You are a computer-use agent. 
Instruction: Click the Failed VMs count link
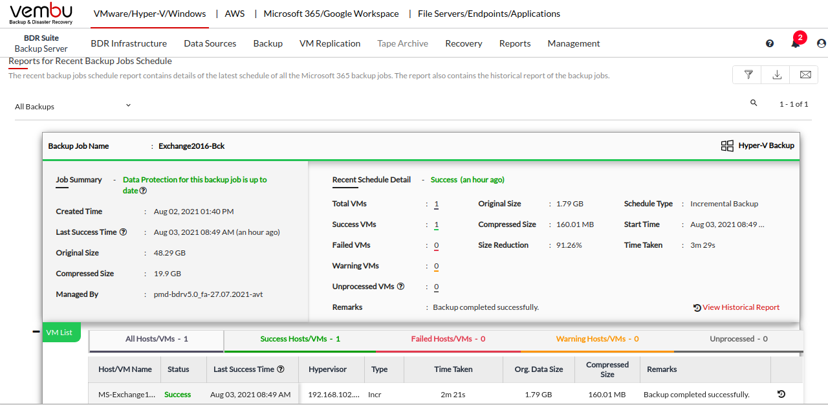coord(437,245)
